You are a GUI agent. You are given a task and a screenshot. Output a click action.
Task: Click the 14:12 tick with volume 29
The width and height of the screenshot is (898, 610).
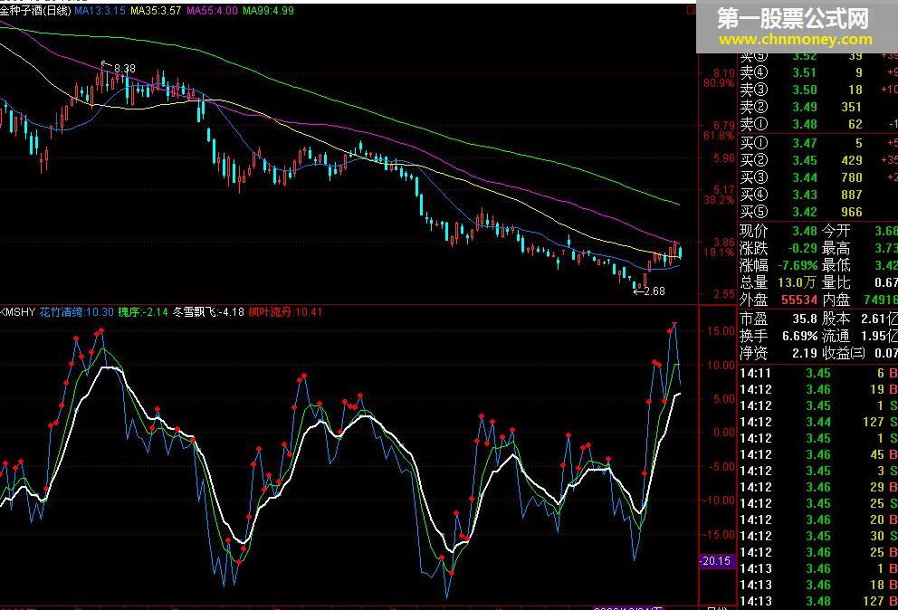817,488
